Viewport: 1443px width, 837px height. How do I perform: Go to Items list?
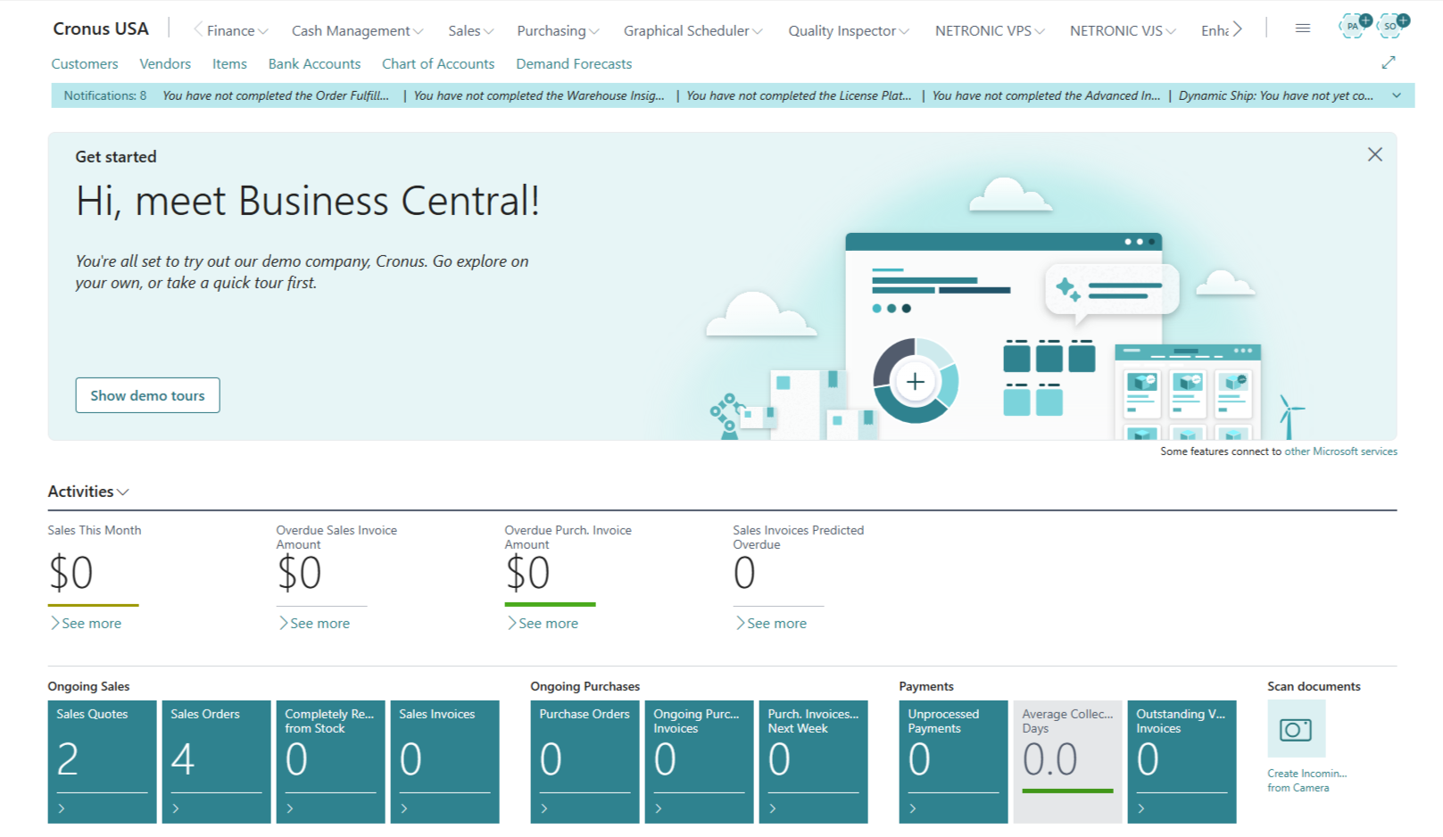[229, 64]
